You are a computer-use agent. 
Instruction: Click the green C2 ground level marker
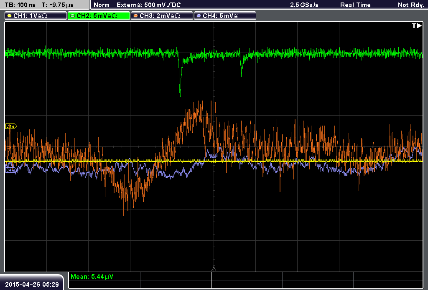tap(10, 53)
